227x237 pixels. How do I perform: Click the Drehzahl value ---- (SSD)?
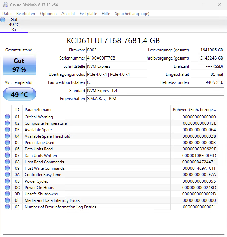pyautogui.click(x=207, y=66)
